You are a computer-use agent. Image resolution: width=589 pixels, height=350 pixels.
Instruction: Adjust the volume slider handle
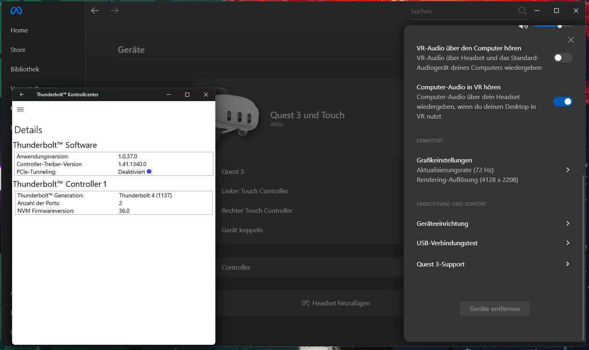coord(560,26)
